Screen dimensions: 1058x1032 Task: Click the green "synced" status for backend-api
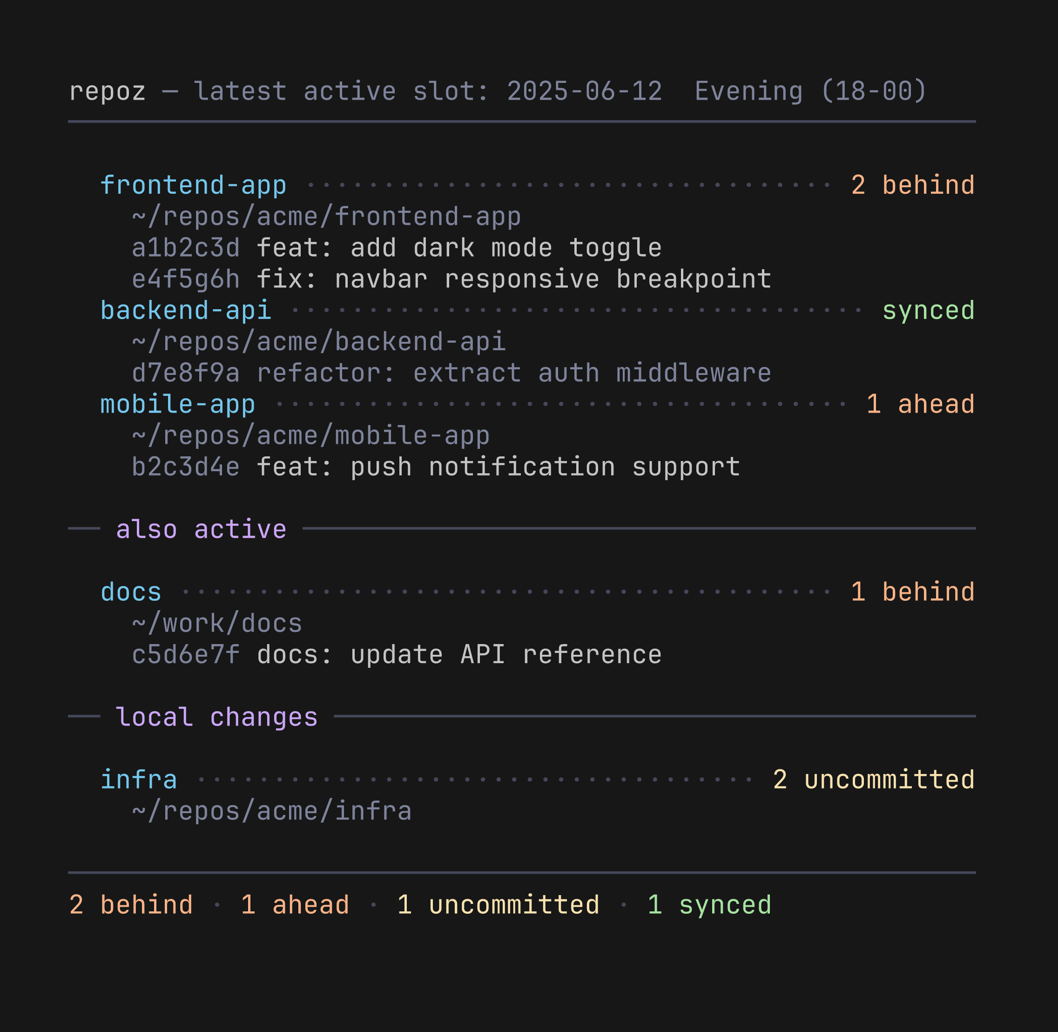click(928, 311)
